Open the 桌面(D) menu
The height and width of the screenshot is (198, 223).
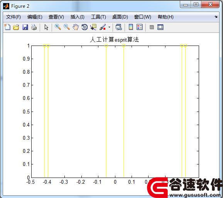pos(120,17)
